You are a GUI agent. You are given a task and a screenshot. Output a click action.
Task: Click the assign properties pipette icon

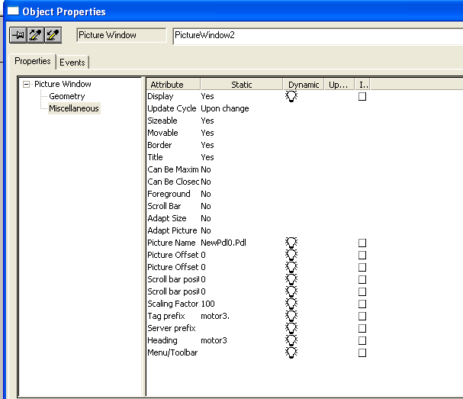click(53, 35)
